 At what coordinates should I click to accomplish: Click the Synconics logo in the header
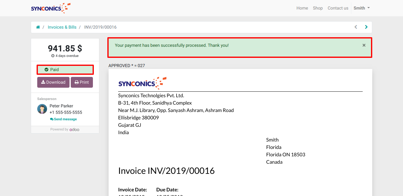pos(50,8)
